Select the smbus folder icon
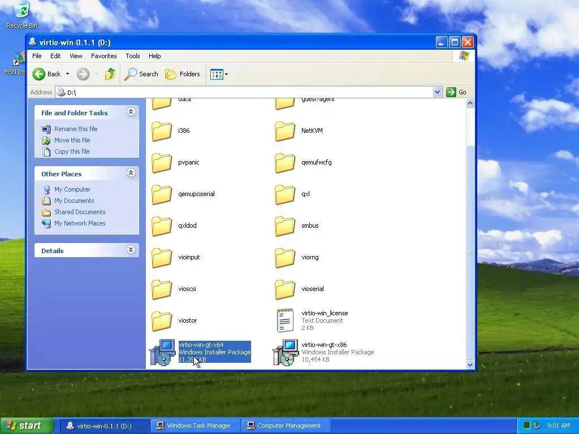The width and height of the screenshot is (579, 434). pyautogui.click(x=285, y=226)
